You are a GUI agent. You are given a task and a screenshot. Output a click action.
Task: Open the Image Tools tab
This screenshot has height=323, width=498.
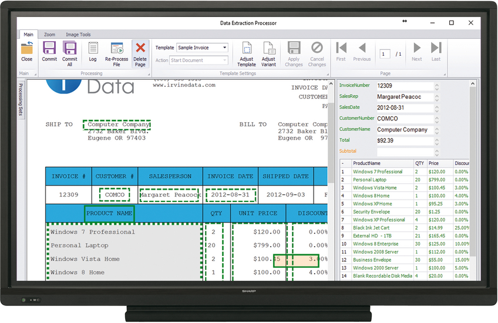(x=78, y=34)
